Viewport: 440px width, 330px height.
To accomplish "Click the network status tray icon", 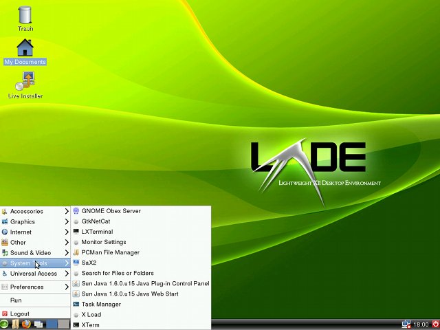I will 406,324.
